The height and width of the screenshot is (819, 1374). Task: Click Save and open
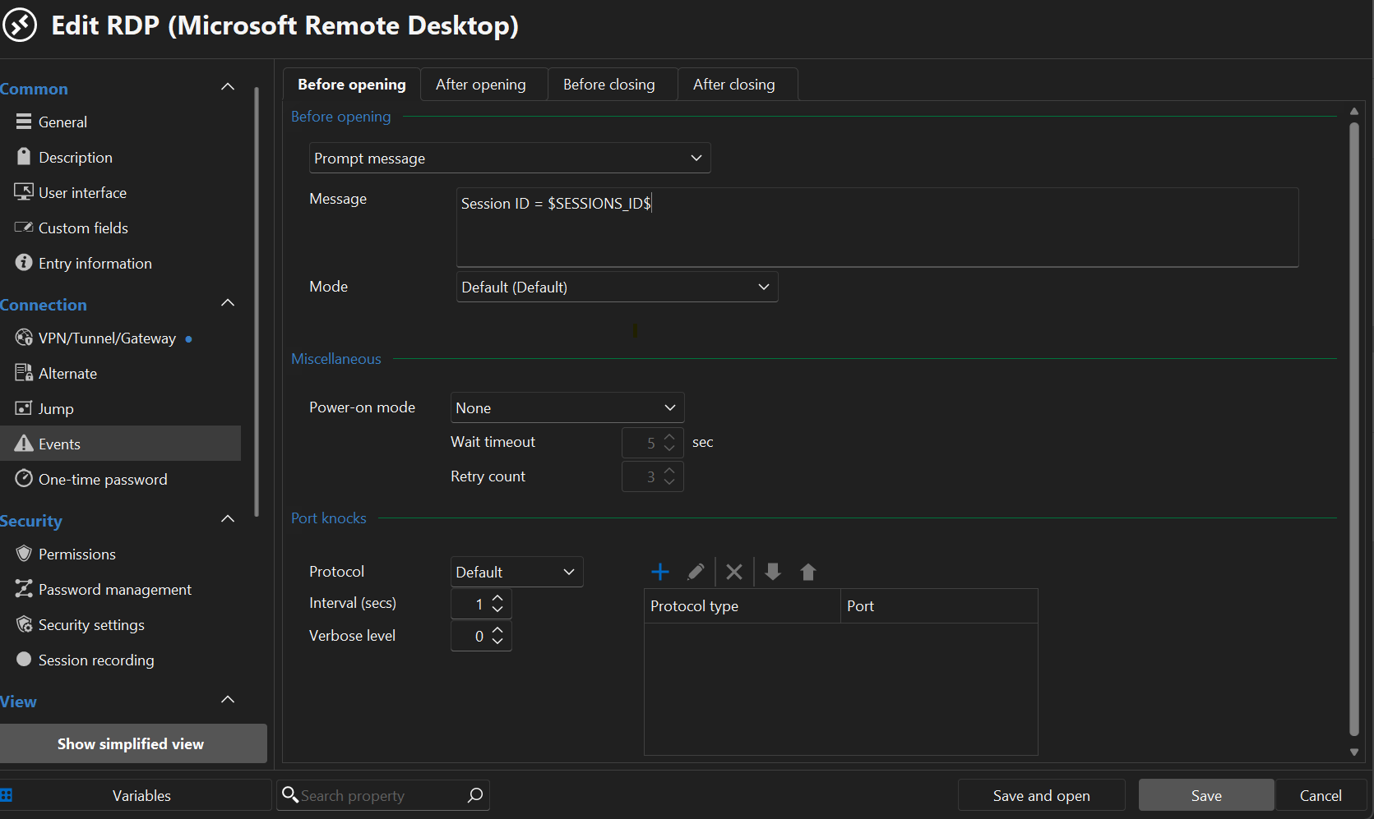(1042, 795)
